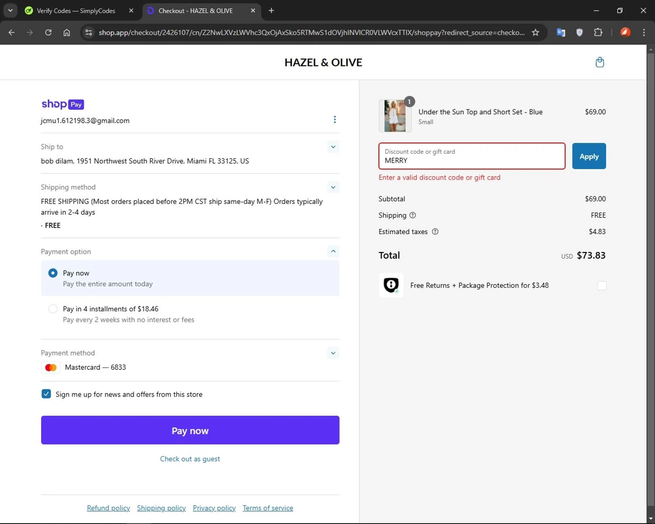Image resolution: width=655 pixels, height=524 pixels.
Task: Click the product thumbnail image
Action: point(395,116)
